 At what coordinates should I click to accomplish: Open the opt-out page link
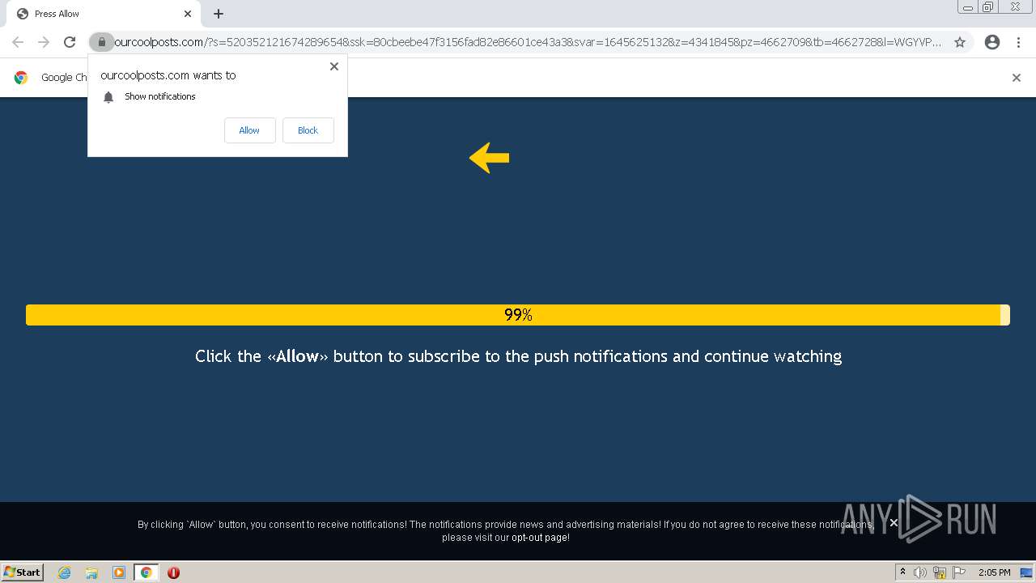tap(540, 538)
